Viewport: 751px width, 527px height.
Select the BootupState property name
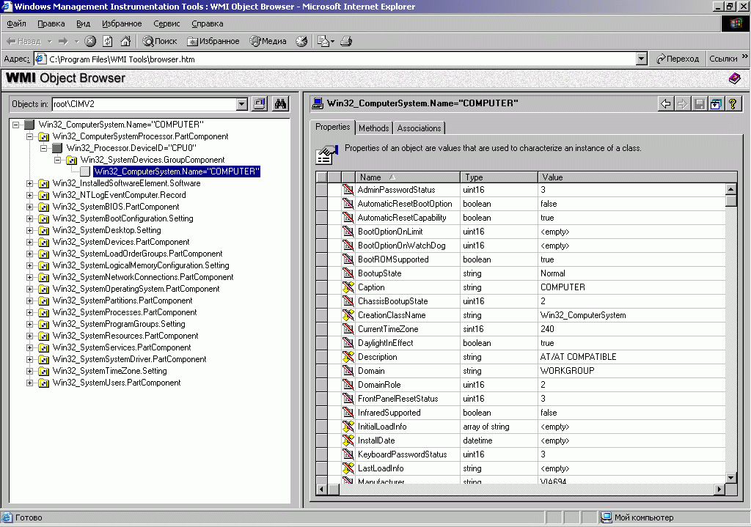click(379, 273)
